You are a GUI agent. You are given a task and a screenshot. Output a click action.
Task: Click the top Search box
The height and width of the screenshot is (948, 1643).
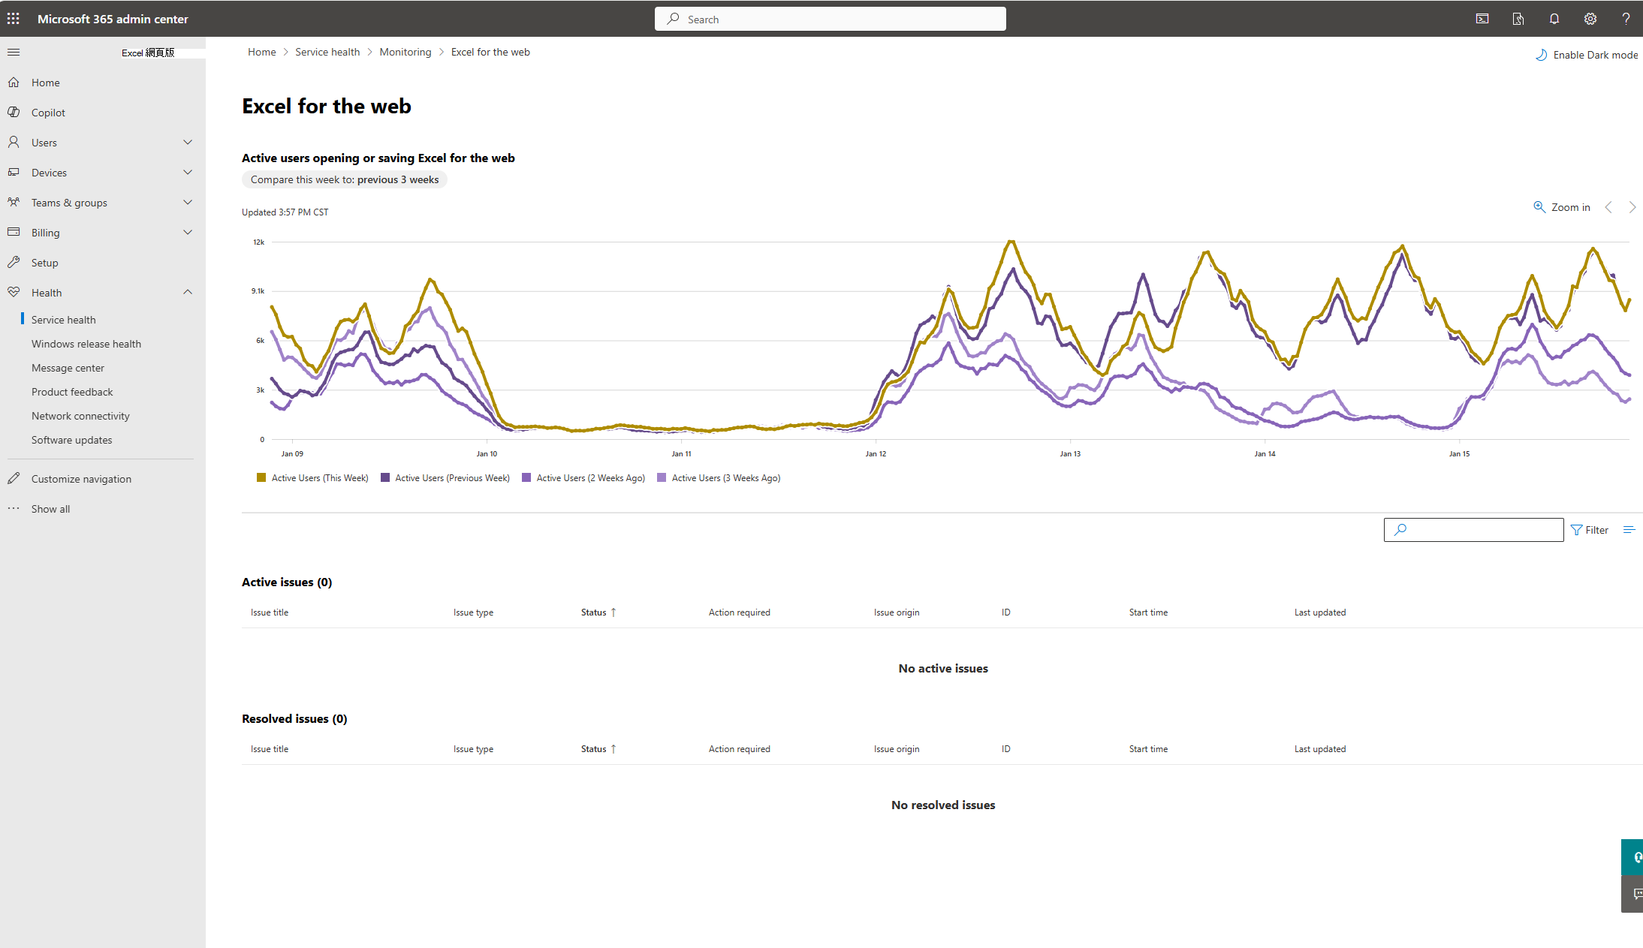[830, 19]
